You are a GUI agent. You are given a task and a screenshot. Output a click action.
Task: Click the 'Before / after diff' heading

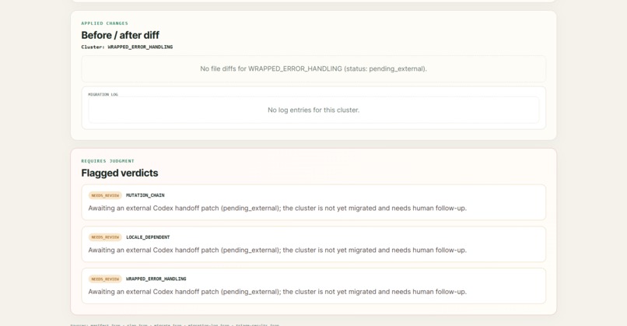pyautogui.click(x=121, y=35)
